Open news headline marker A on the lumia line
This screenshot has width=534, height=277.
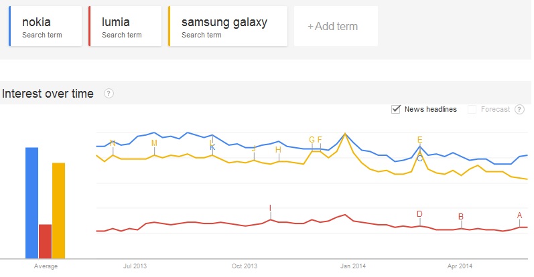(519, 215)
